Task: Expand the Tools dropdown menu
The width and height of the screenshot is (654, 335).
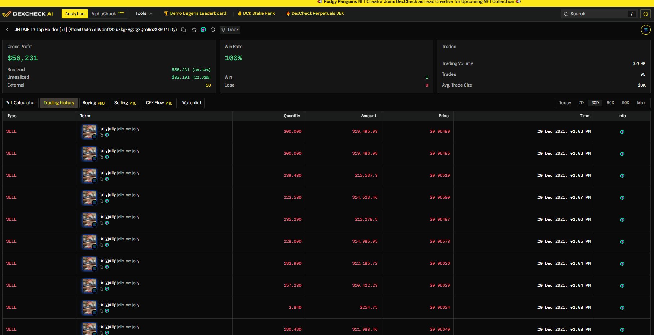Action: pos(143,14)
